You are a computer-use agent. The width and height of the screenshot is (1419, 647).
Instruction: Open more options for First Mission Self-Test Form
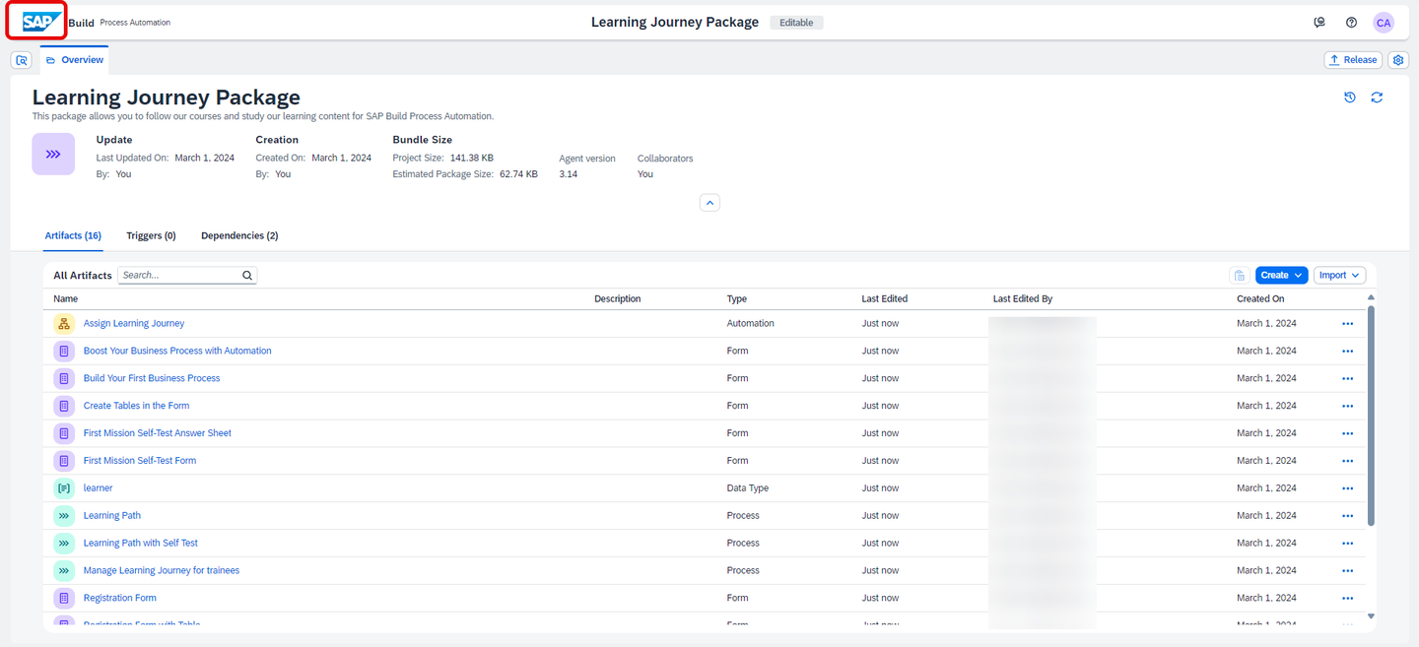[x=1347, y=461]
